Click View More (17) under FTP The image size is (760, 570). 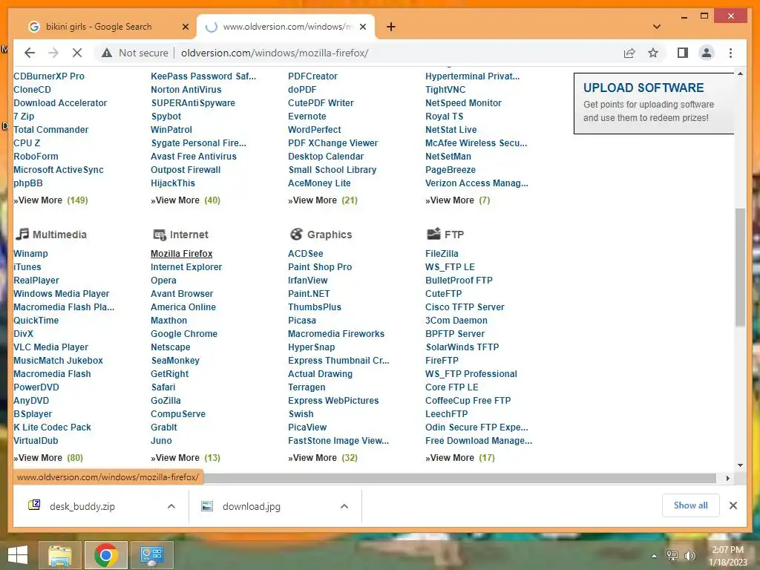(460, 457)
